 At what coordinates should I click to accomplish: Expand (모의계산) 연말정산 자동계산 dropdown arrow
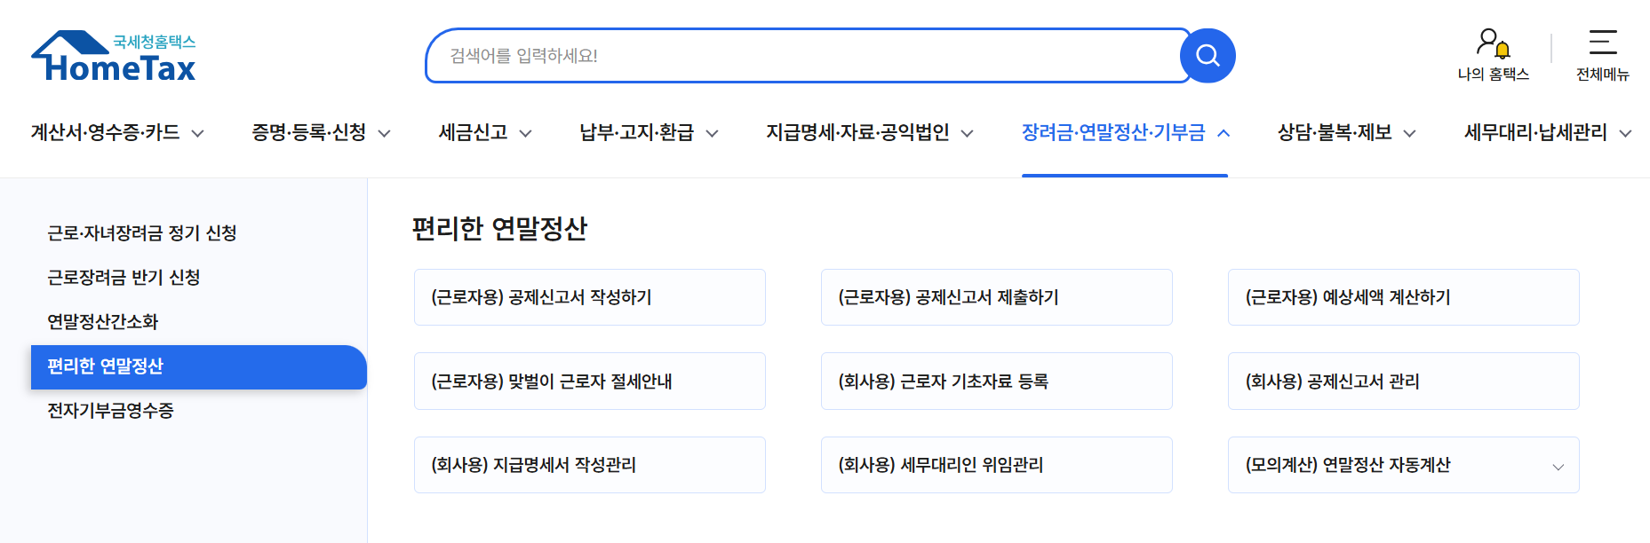[1558, 467]
